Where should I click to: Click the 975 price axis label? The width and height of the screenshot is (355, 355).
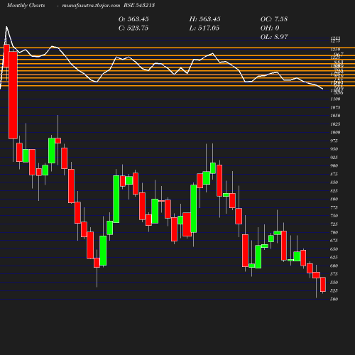334,141
